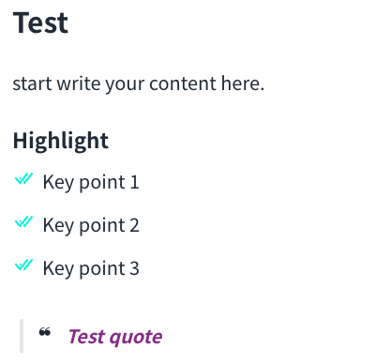391x364 pixels.
Task: Click the double-check icon beside Key point 2
Action: pyautogui.click(x=23, y=222)
